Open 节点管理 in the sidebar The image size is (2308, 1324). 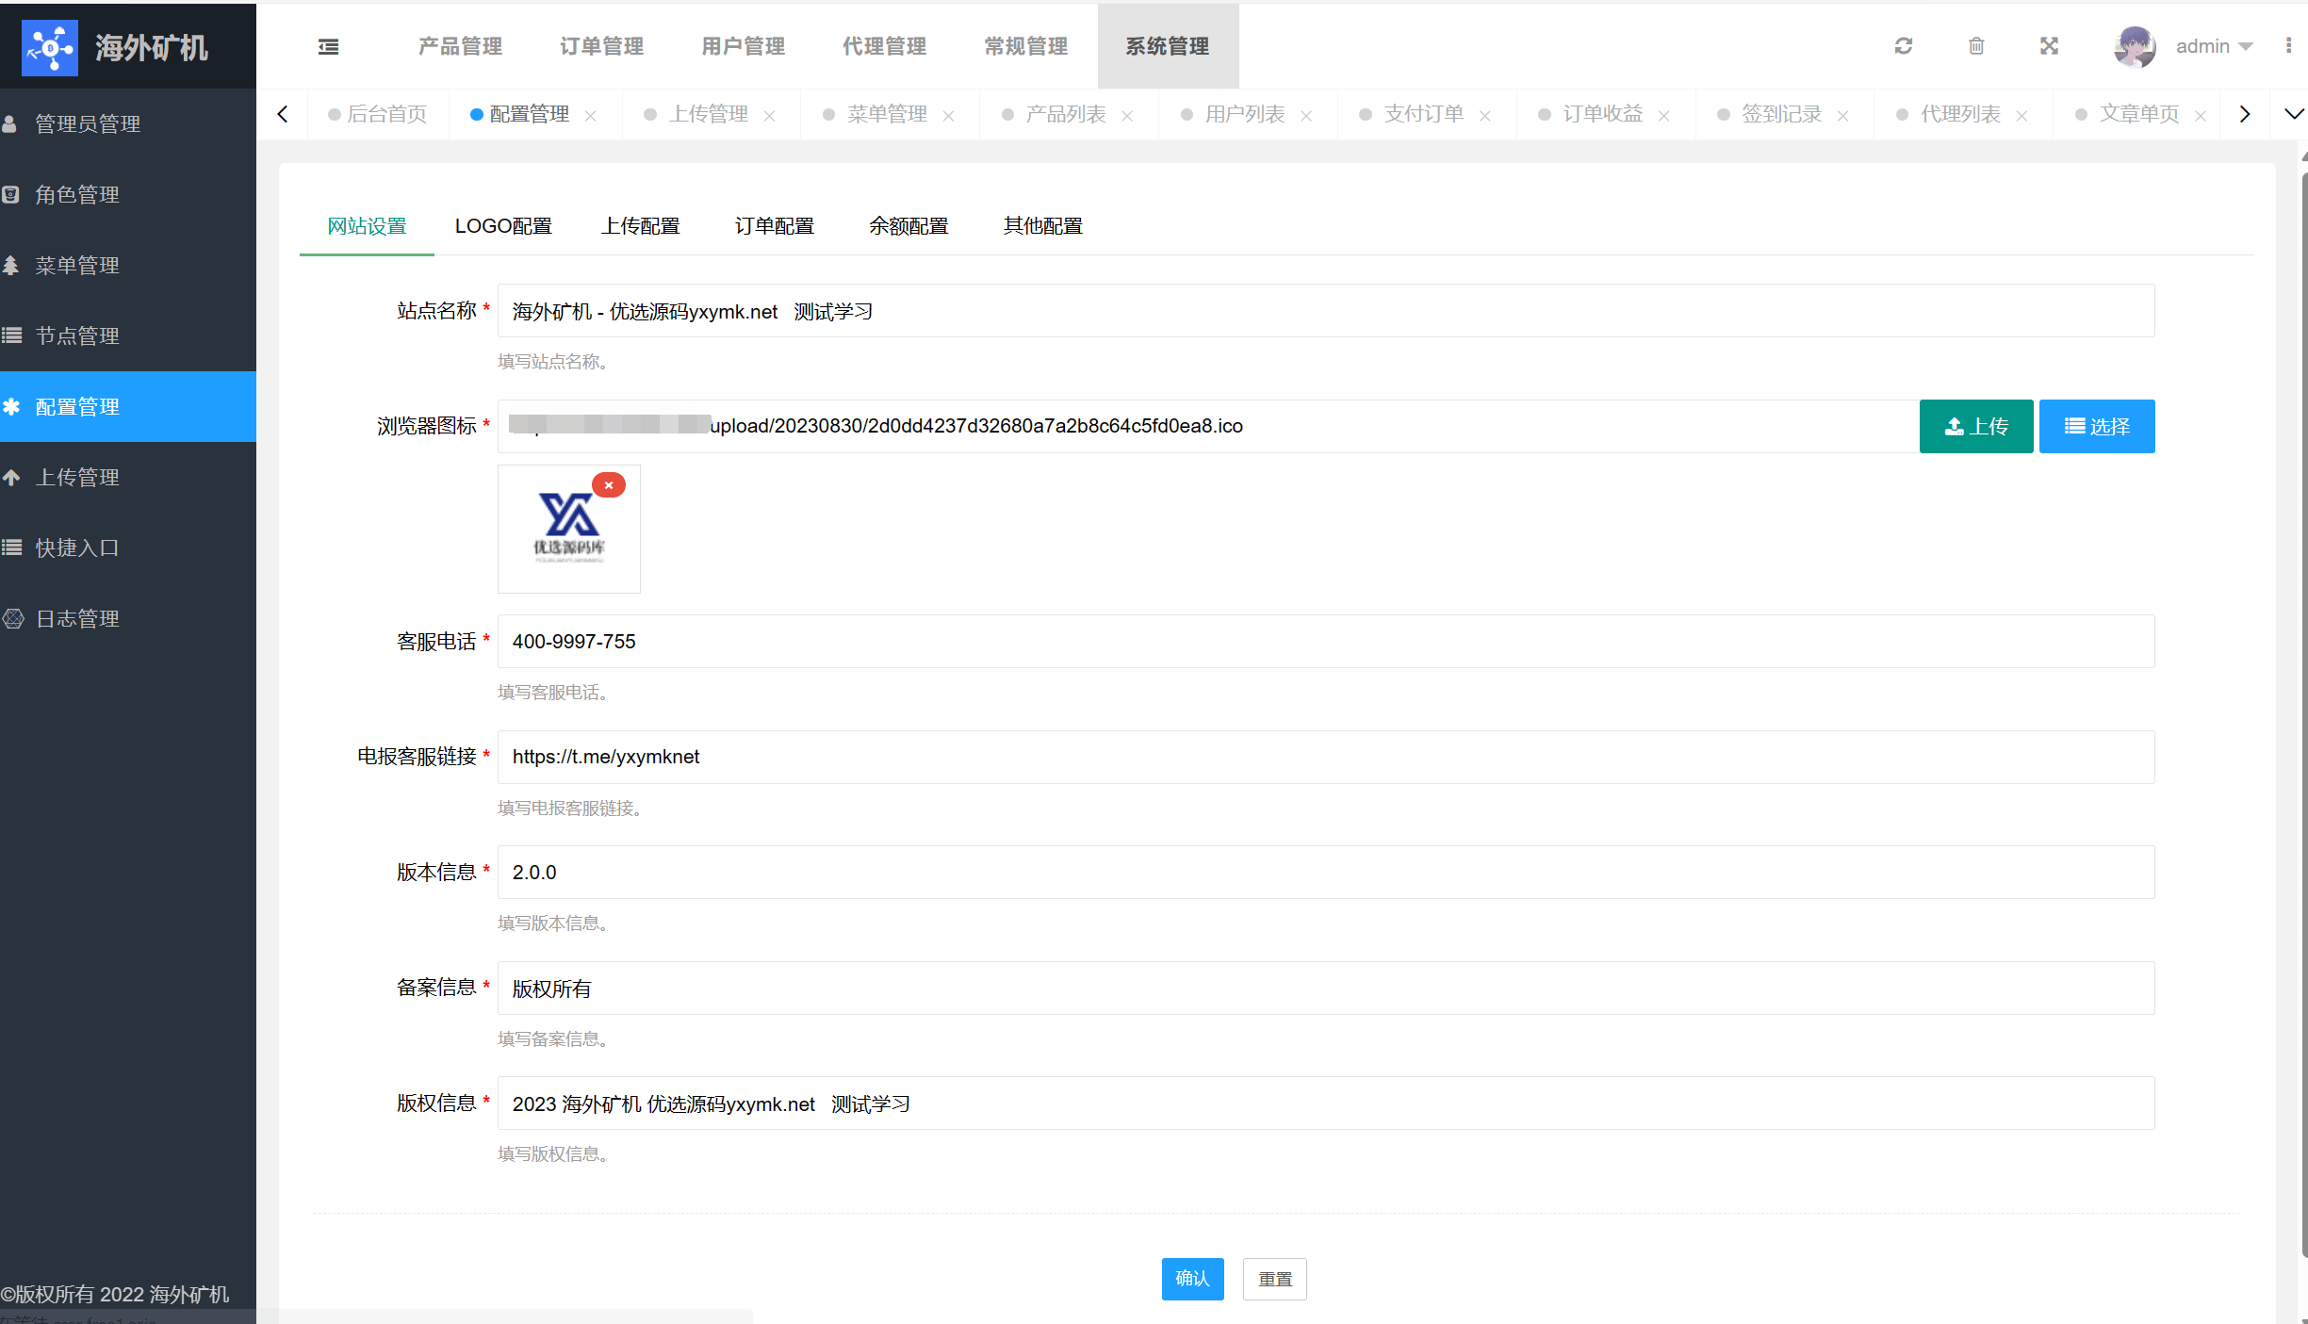click(x=128, y=335)
